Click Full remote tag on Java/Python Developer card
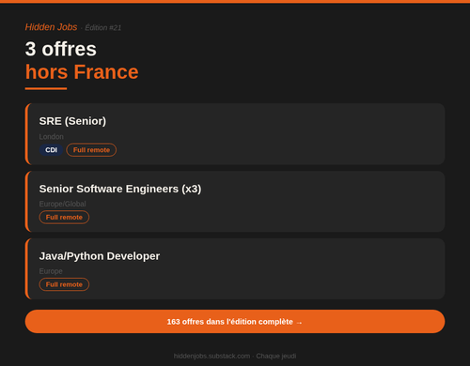The image size is (470, 366). pos(64,284)
